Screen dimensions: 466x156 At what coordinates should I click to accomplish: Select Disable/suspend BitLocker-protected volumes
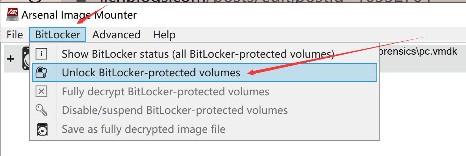click(x=175, y=110)
